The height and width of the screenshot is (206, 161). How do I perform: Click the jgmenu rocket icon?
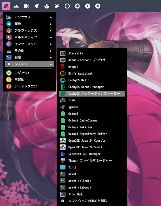tap(63, 107)
